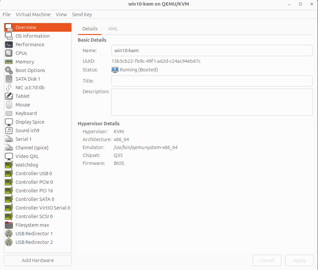
Task: Click the Sound ich9 music note icon
Action: [9, 130]
